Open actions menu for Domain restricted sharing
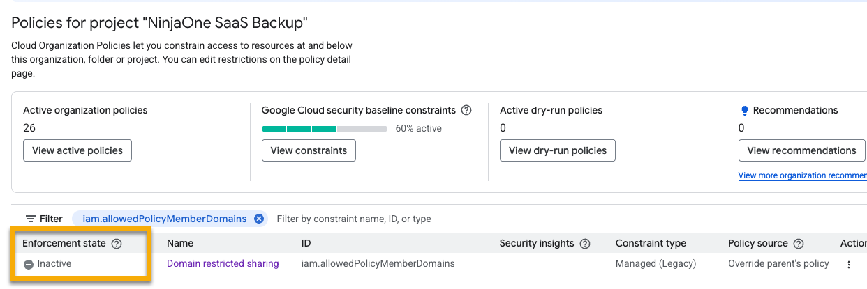This screenshot has height=289, width=867. coord(849,265)
